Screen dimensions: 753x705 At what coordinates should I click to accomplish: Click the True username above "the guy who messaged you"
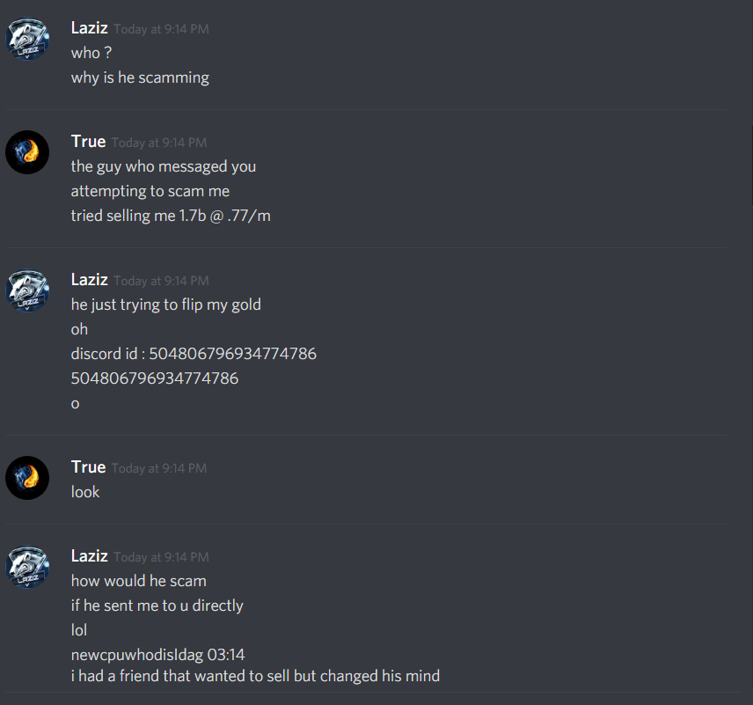point(88,142)
